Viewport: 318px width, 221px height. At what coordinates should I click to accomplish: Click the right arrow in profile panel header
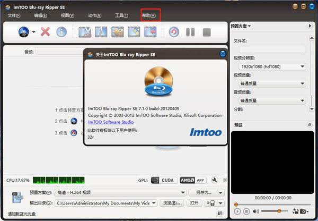310,26
